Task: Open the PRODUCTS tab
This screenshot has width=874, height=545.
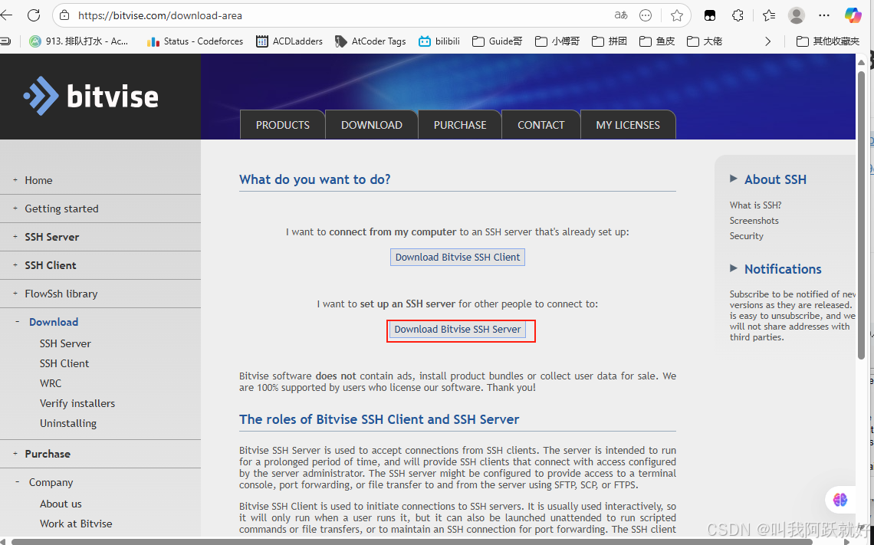Action: tap(283, 125)
